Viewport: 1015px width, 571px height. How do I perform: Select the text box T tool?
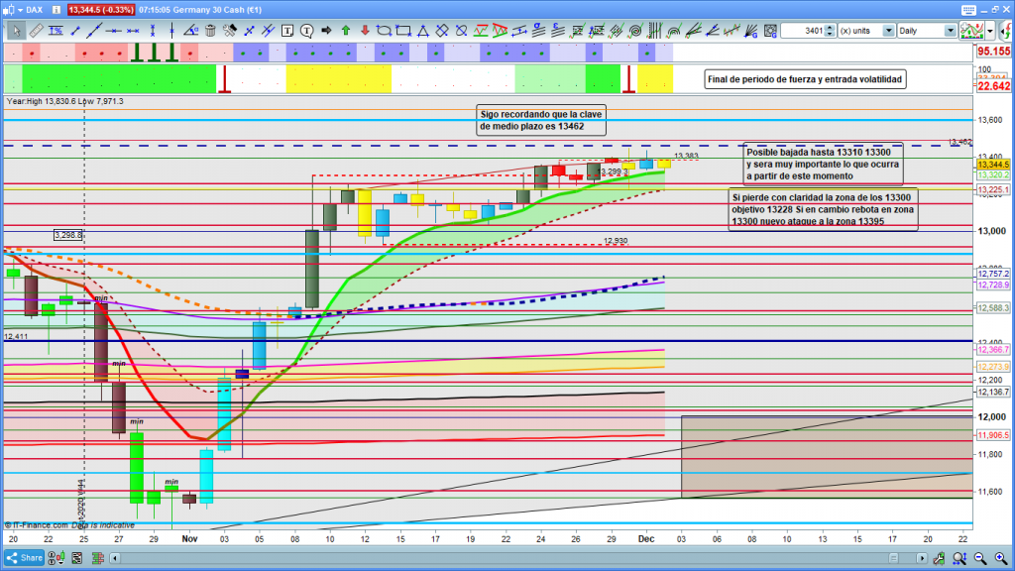click(288, 31)
